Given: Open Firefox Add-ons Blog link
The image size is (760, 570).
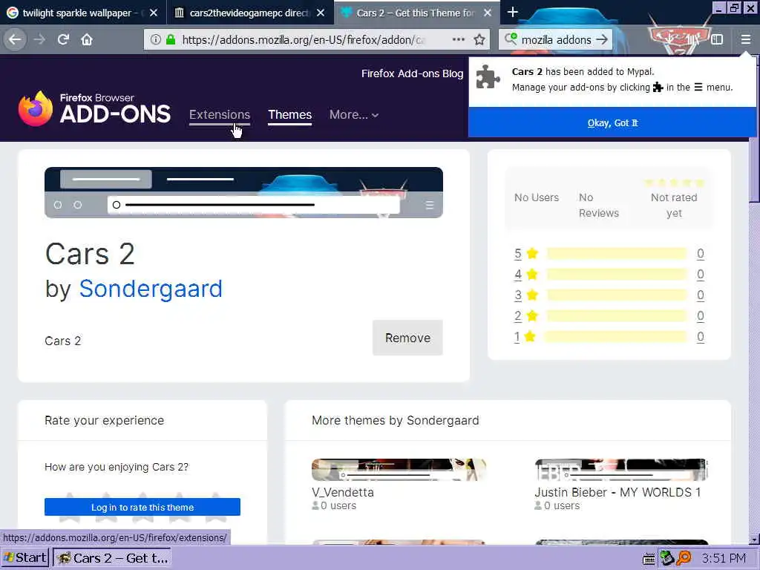Looking at the screenshot, I should 412,73.
